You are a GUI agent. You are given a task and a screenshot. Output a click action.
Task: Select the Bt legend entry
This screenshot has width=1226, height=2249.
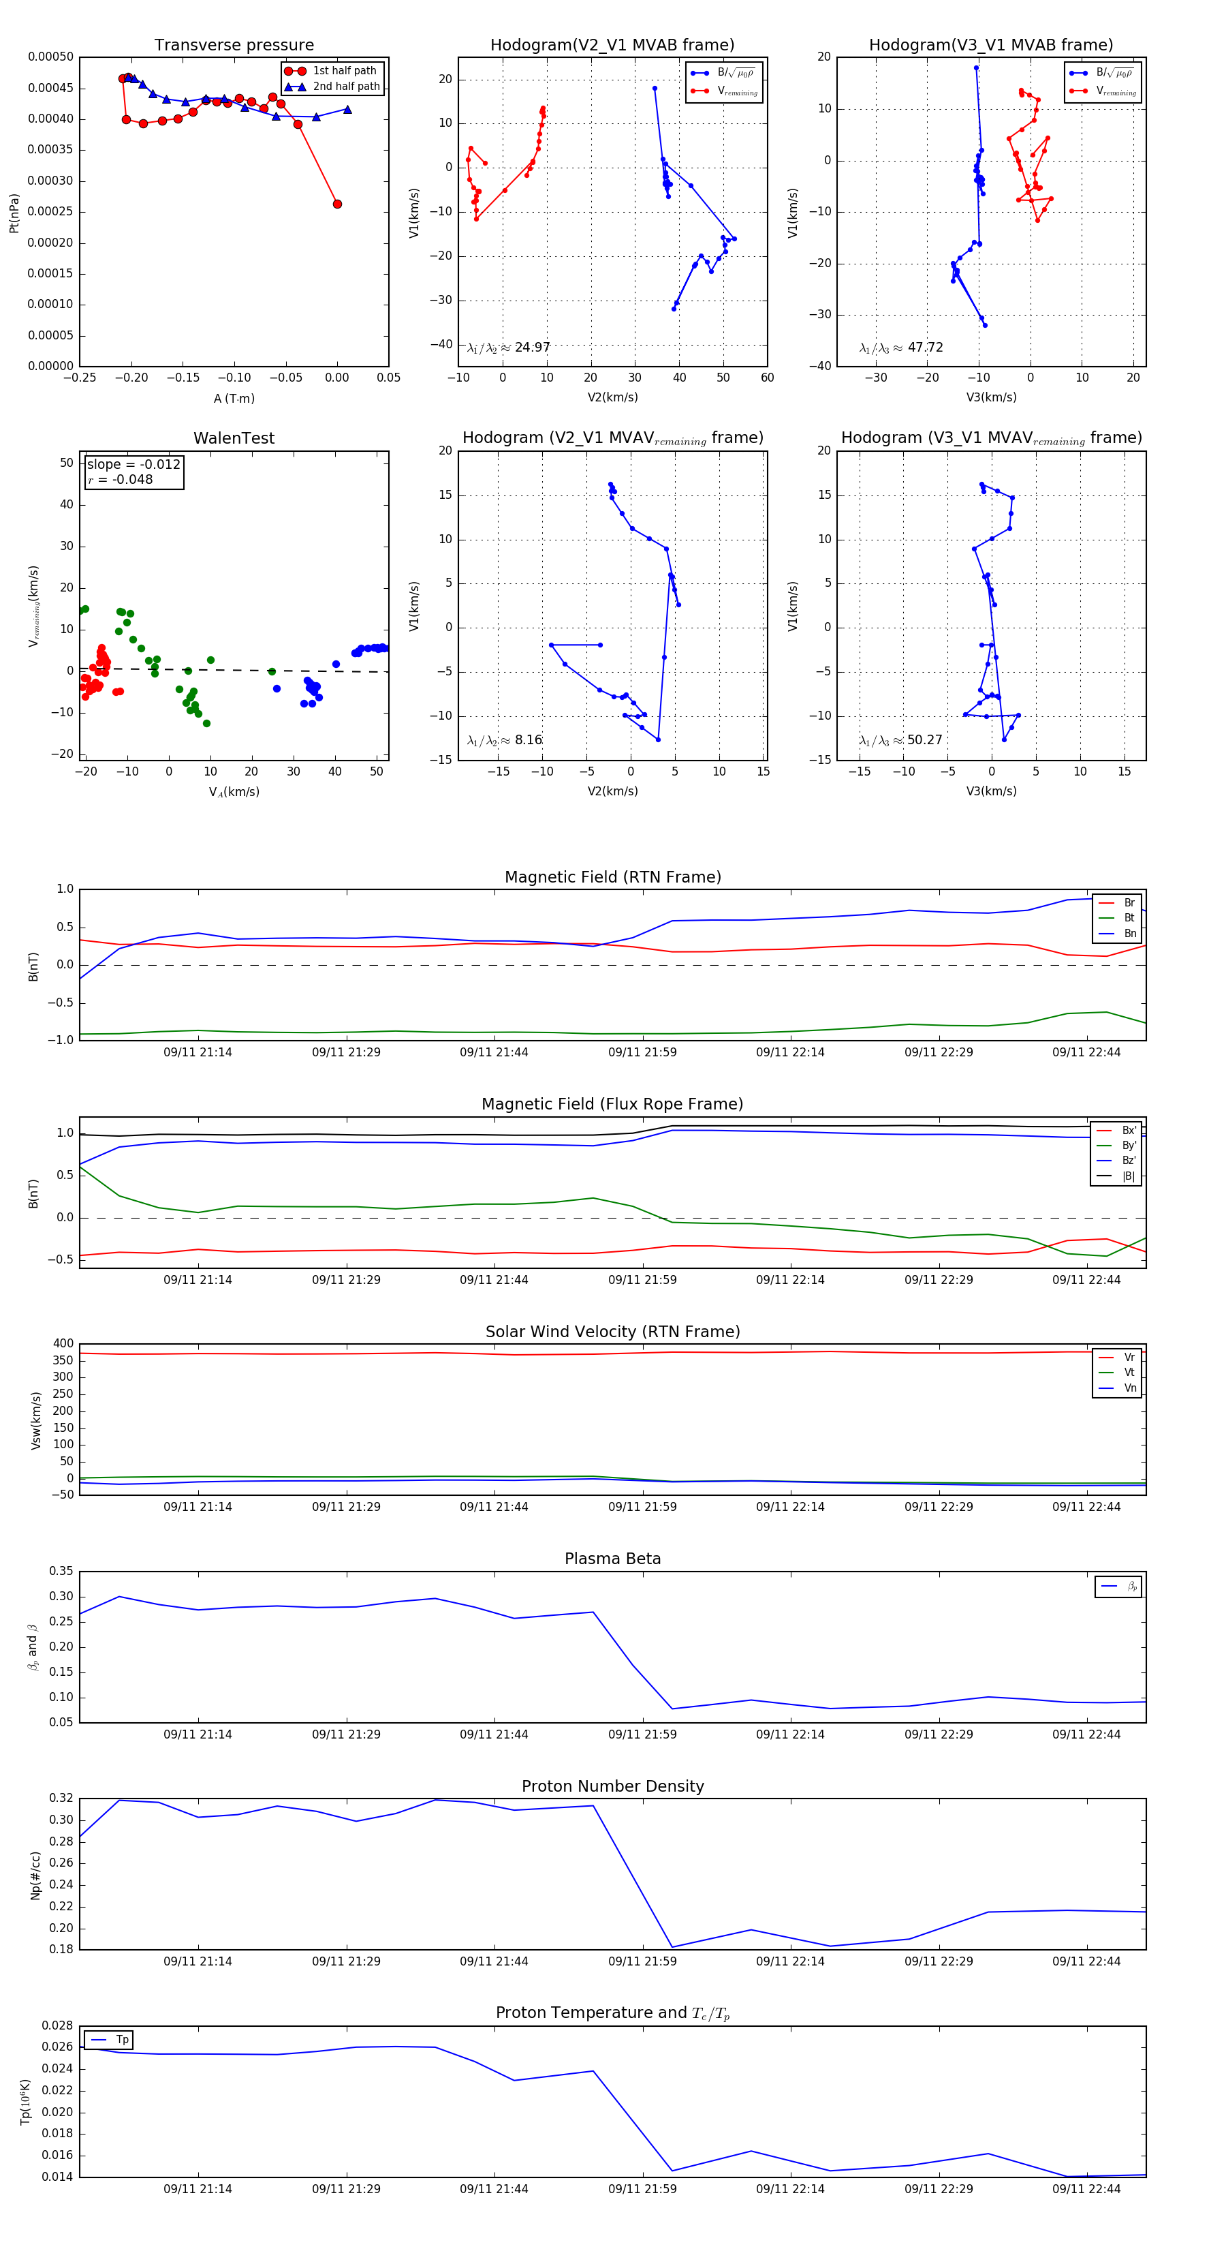(1117, 917)
